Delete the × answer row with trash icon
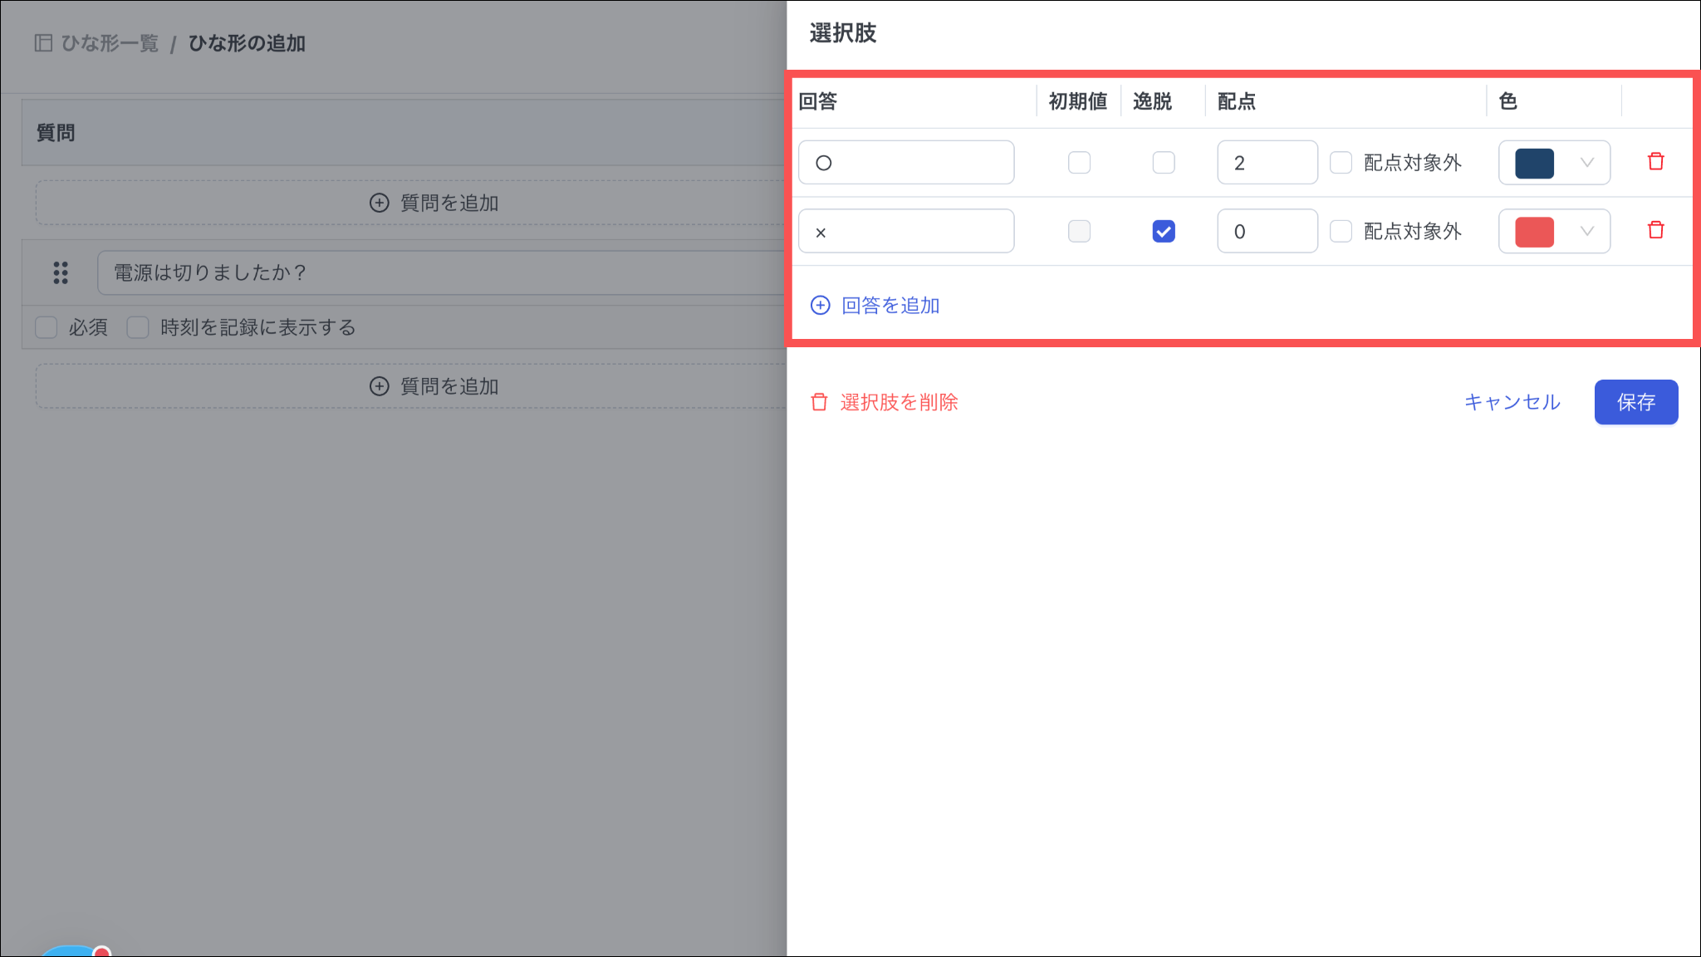1701x957 pixels. (x=1655, y=230)
